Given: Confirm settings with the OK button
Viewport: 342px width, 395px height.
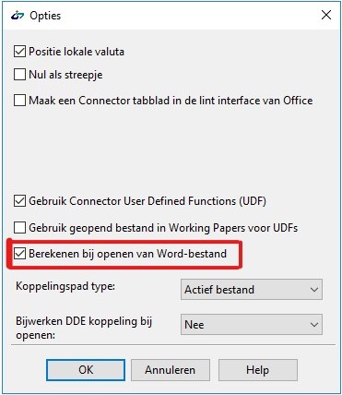Looking at the screenshot, I should point(86,370).
